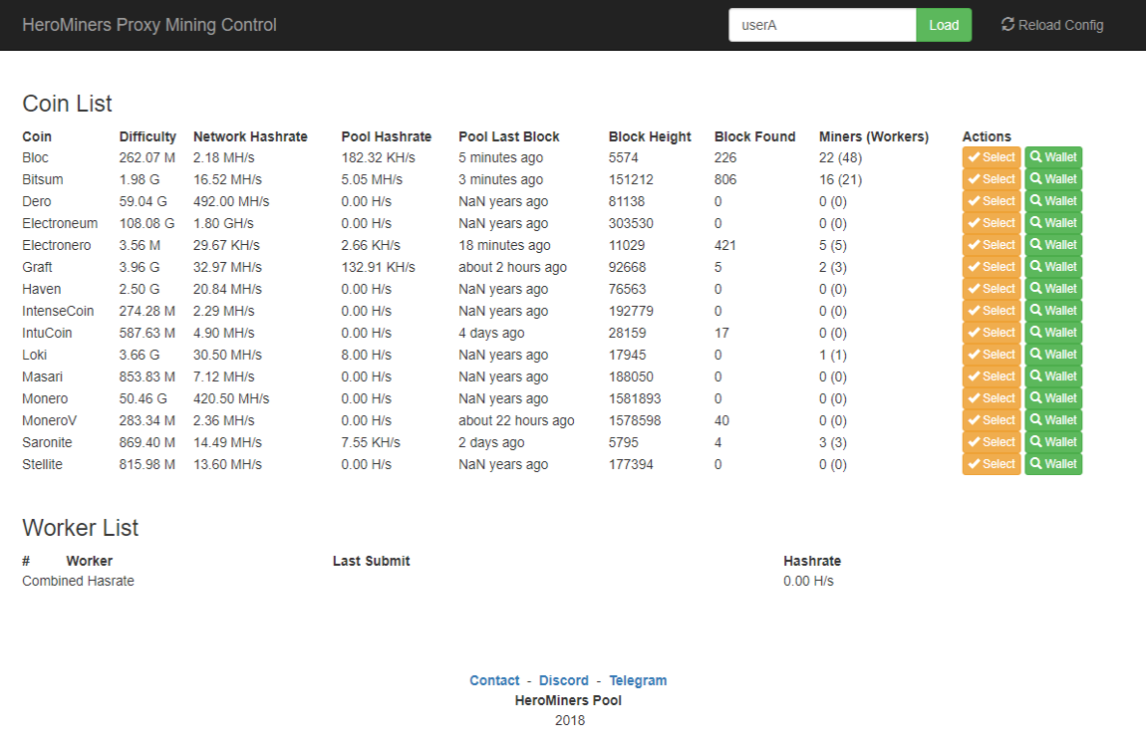Select Electroneum for mining
The height and width of the screenshot is (750, 1146).
click(992, 223)
